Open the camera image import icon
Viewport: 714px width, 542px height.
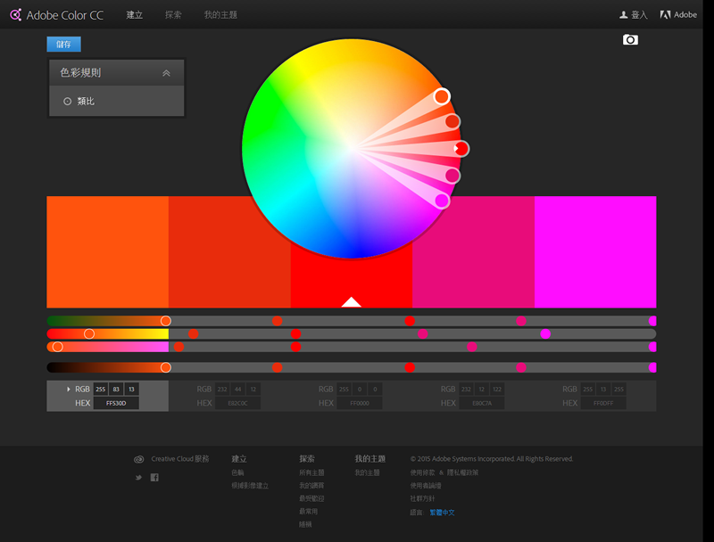pos(630,40)
